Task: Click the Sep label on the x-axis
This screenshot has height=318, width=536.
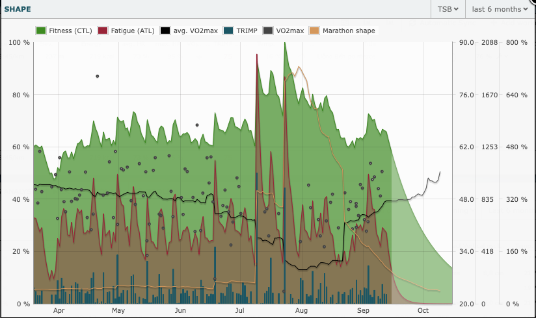Action: click(363, 310)
